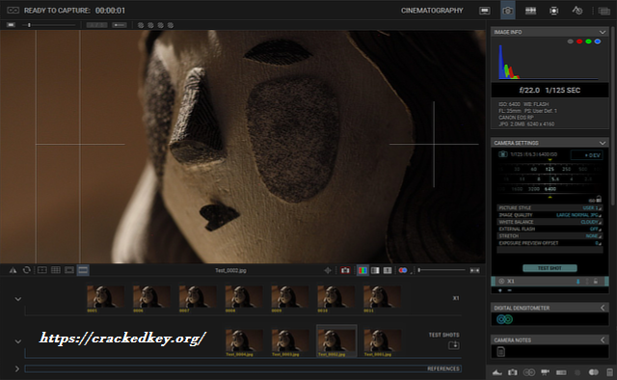Open the video assist icon in bottom toolbar

pos(545,372)
